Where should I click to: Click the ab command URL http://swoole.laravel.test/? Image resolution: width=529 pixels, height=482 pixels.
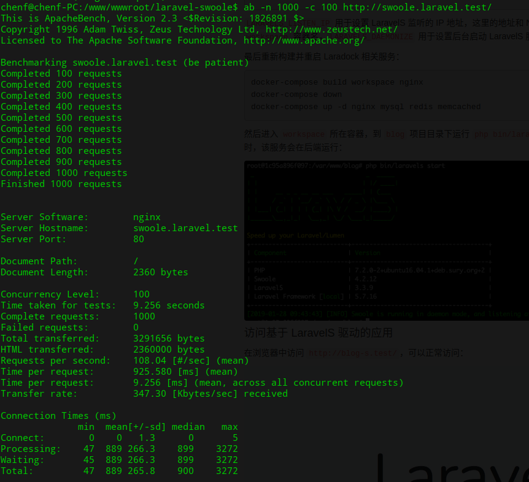coord(417,7)
